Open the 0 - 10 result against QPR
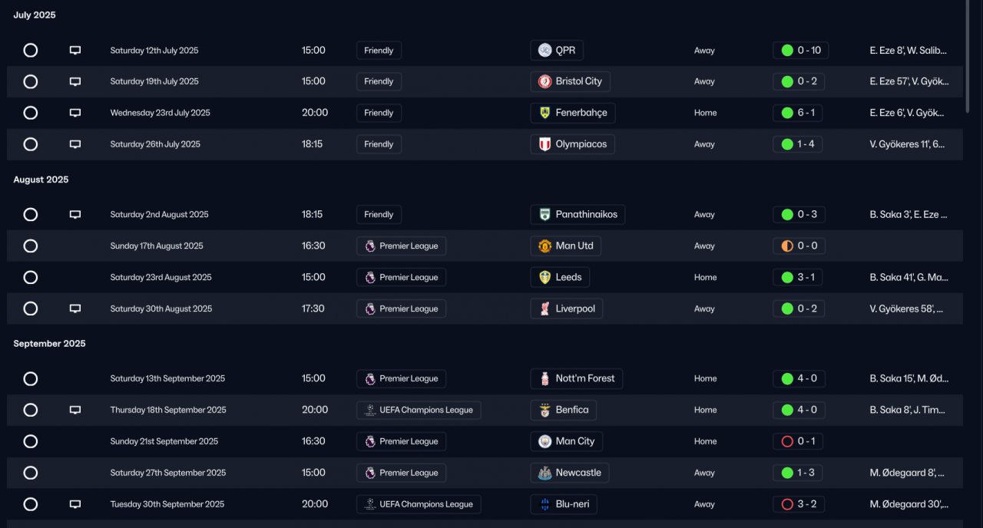The image size is (983, 528). tap(800, 51)
